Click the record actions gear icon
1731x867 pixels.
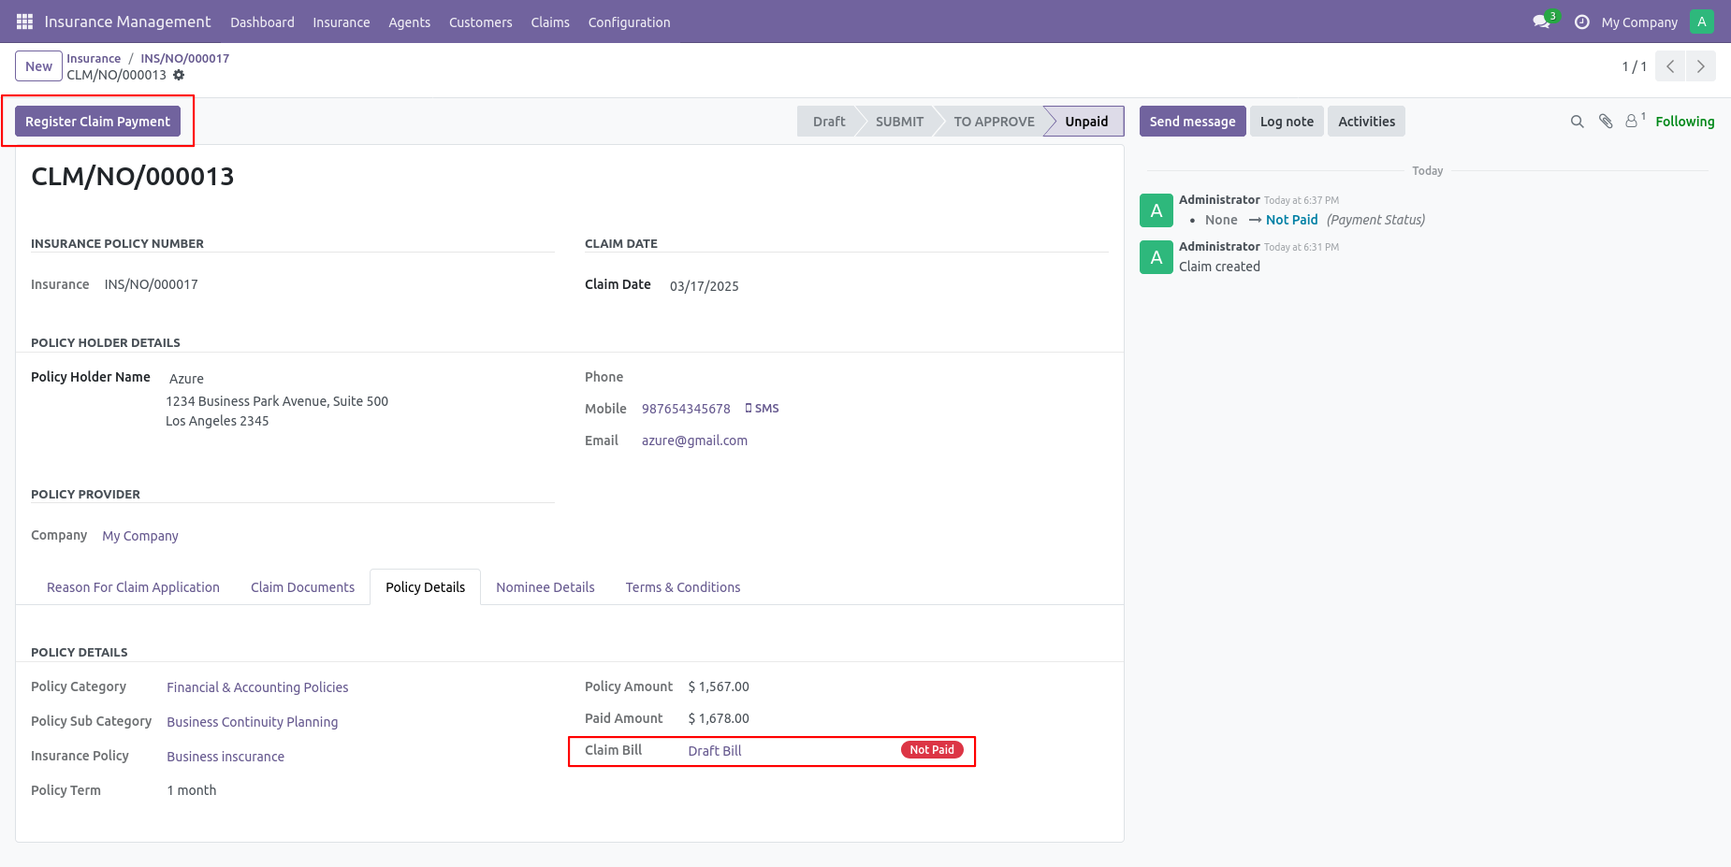pyautogui.click(x=179, y=75)
